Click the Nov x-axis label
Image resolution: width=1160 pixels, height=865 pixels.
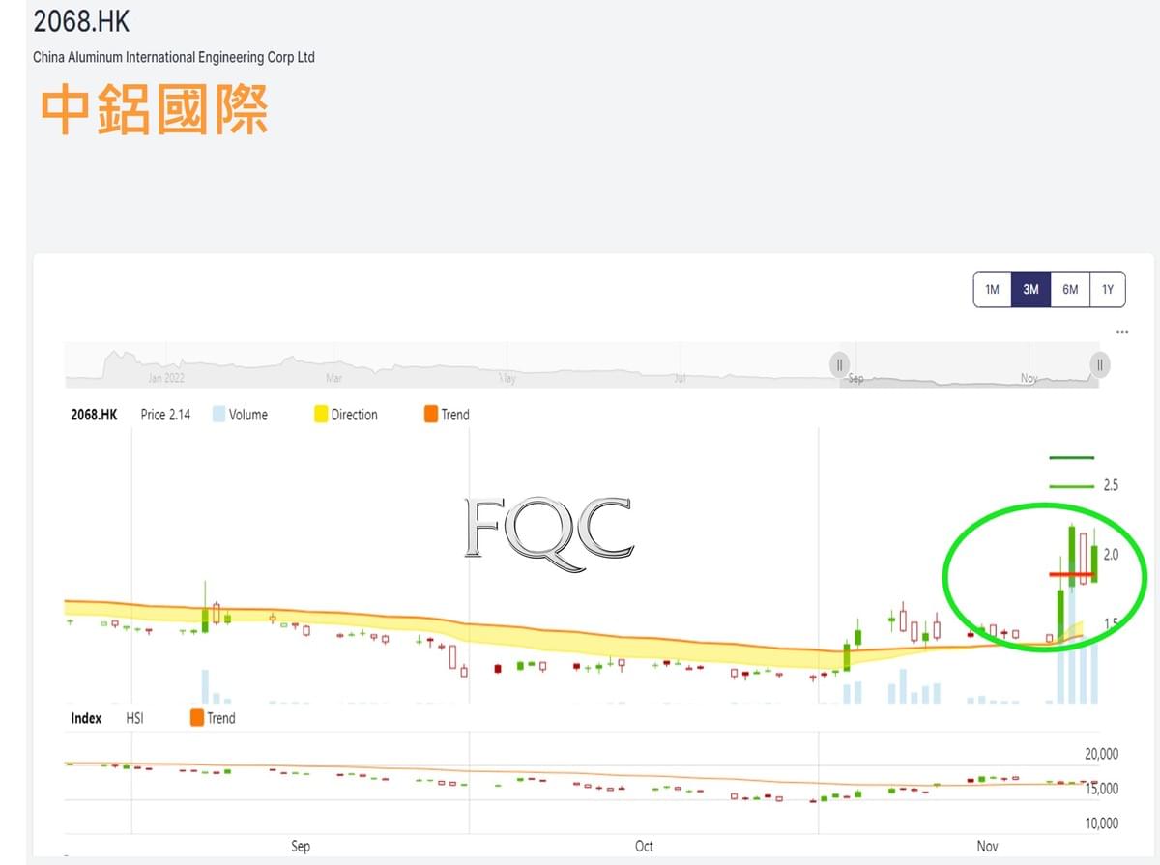987,846
